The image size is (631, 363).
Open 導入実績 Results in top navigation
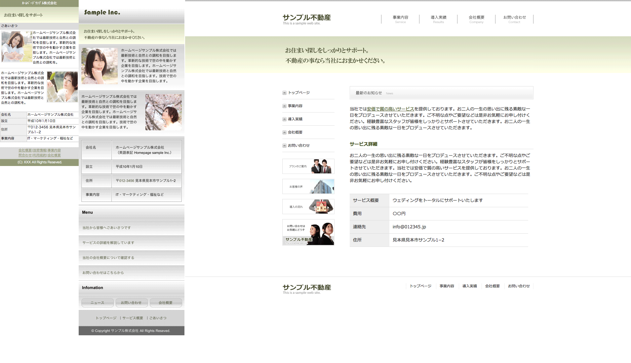pos(438,19)
